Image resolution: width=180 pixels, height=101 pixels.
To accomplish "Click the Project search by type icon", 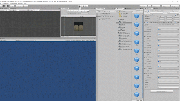I will pos(138,10).
